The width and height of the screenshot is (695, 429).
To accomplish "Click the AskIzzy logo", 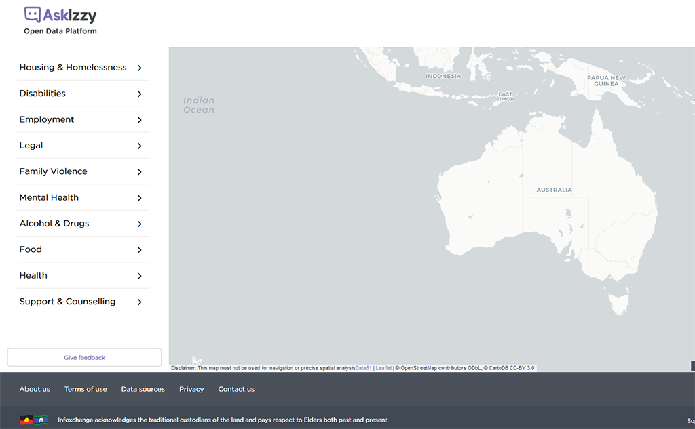I will tap(60, 15).
